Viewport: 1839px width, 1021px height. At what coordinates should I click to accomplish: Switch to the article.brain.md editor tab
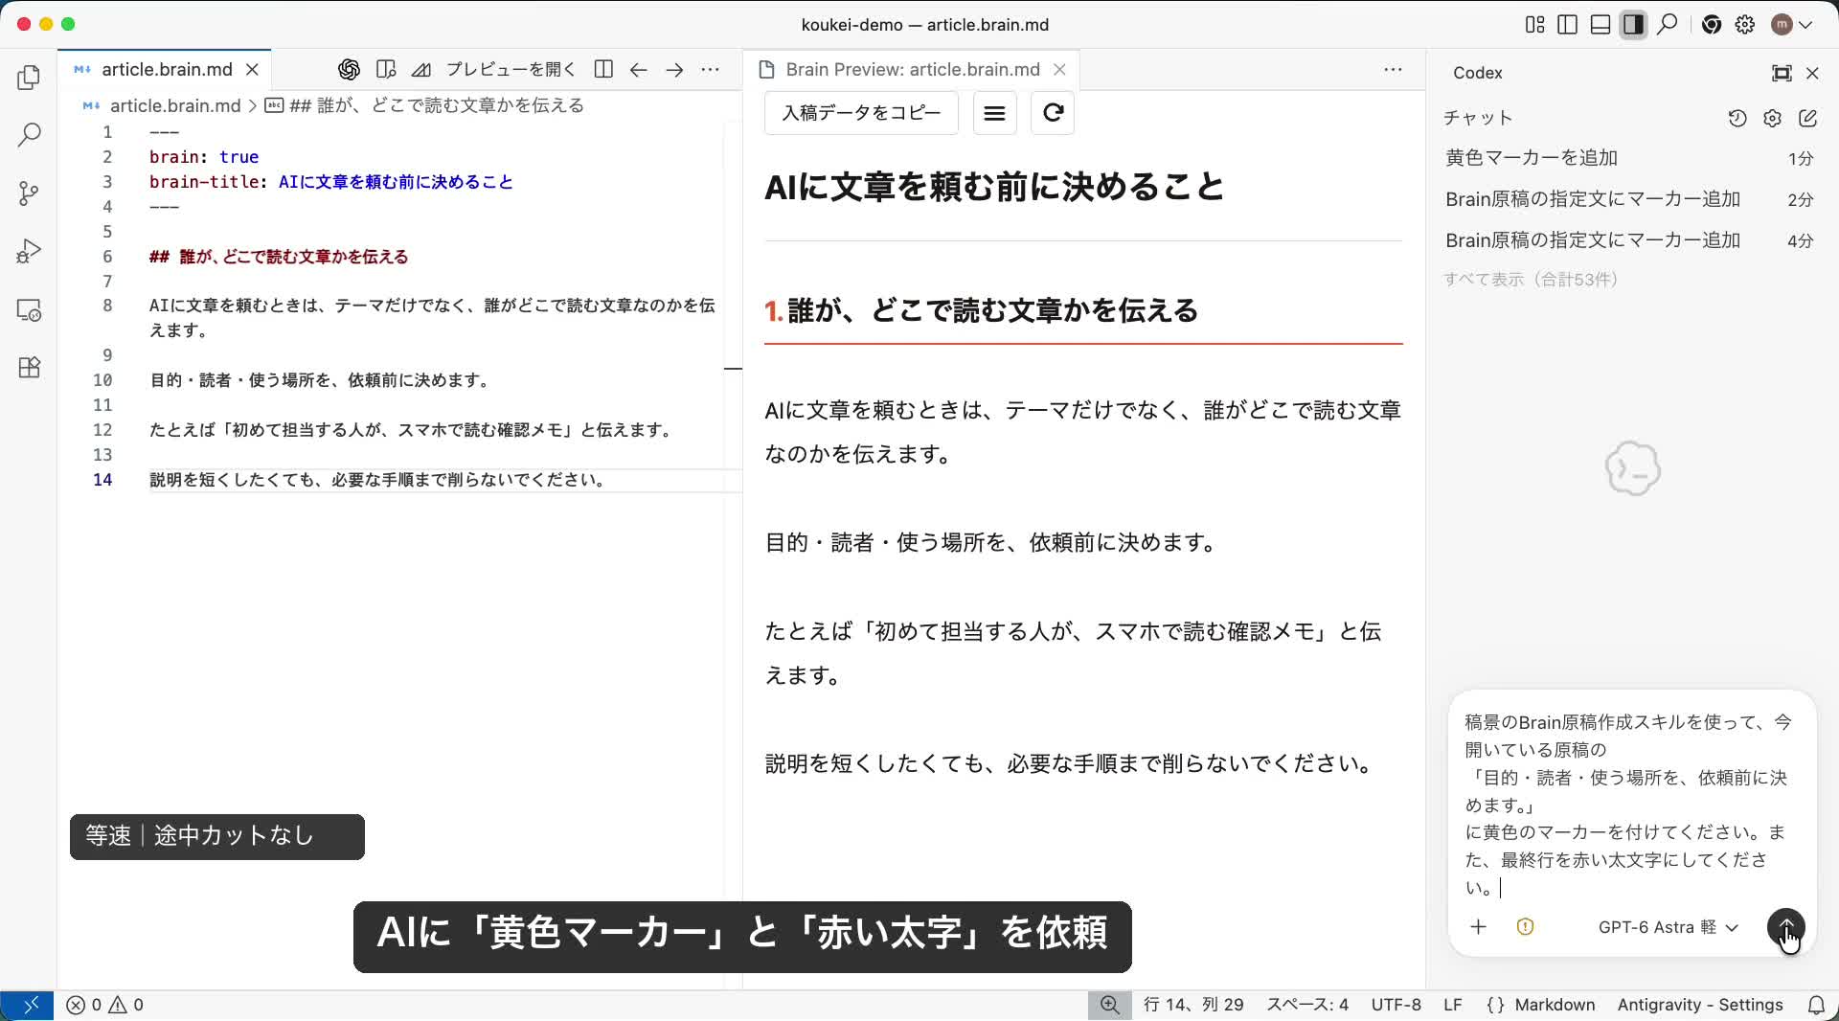point(167,69)
